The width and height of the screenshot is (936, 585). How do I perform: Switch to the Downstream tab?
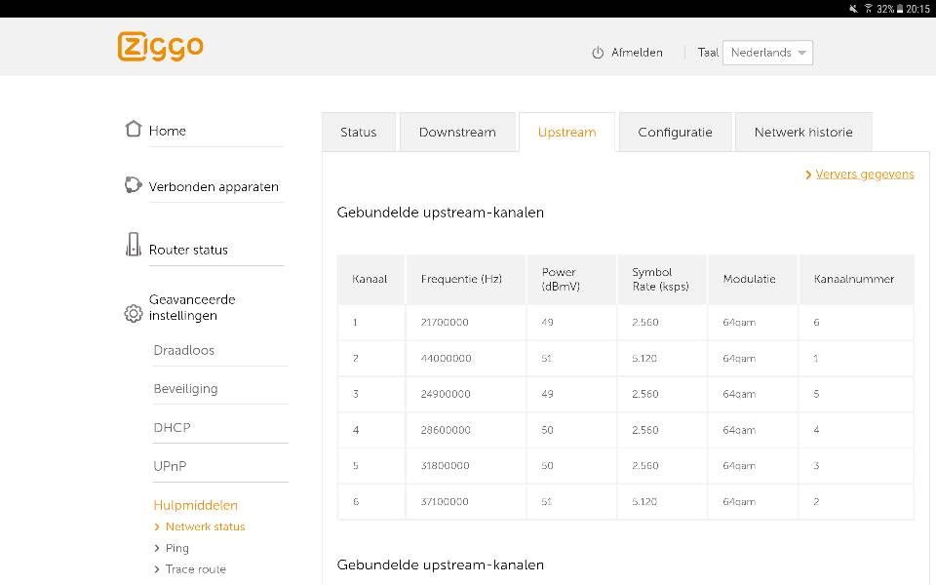[457, 132]
